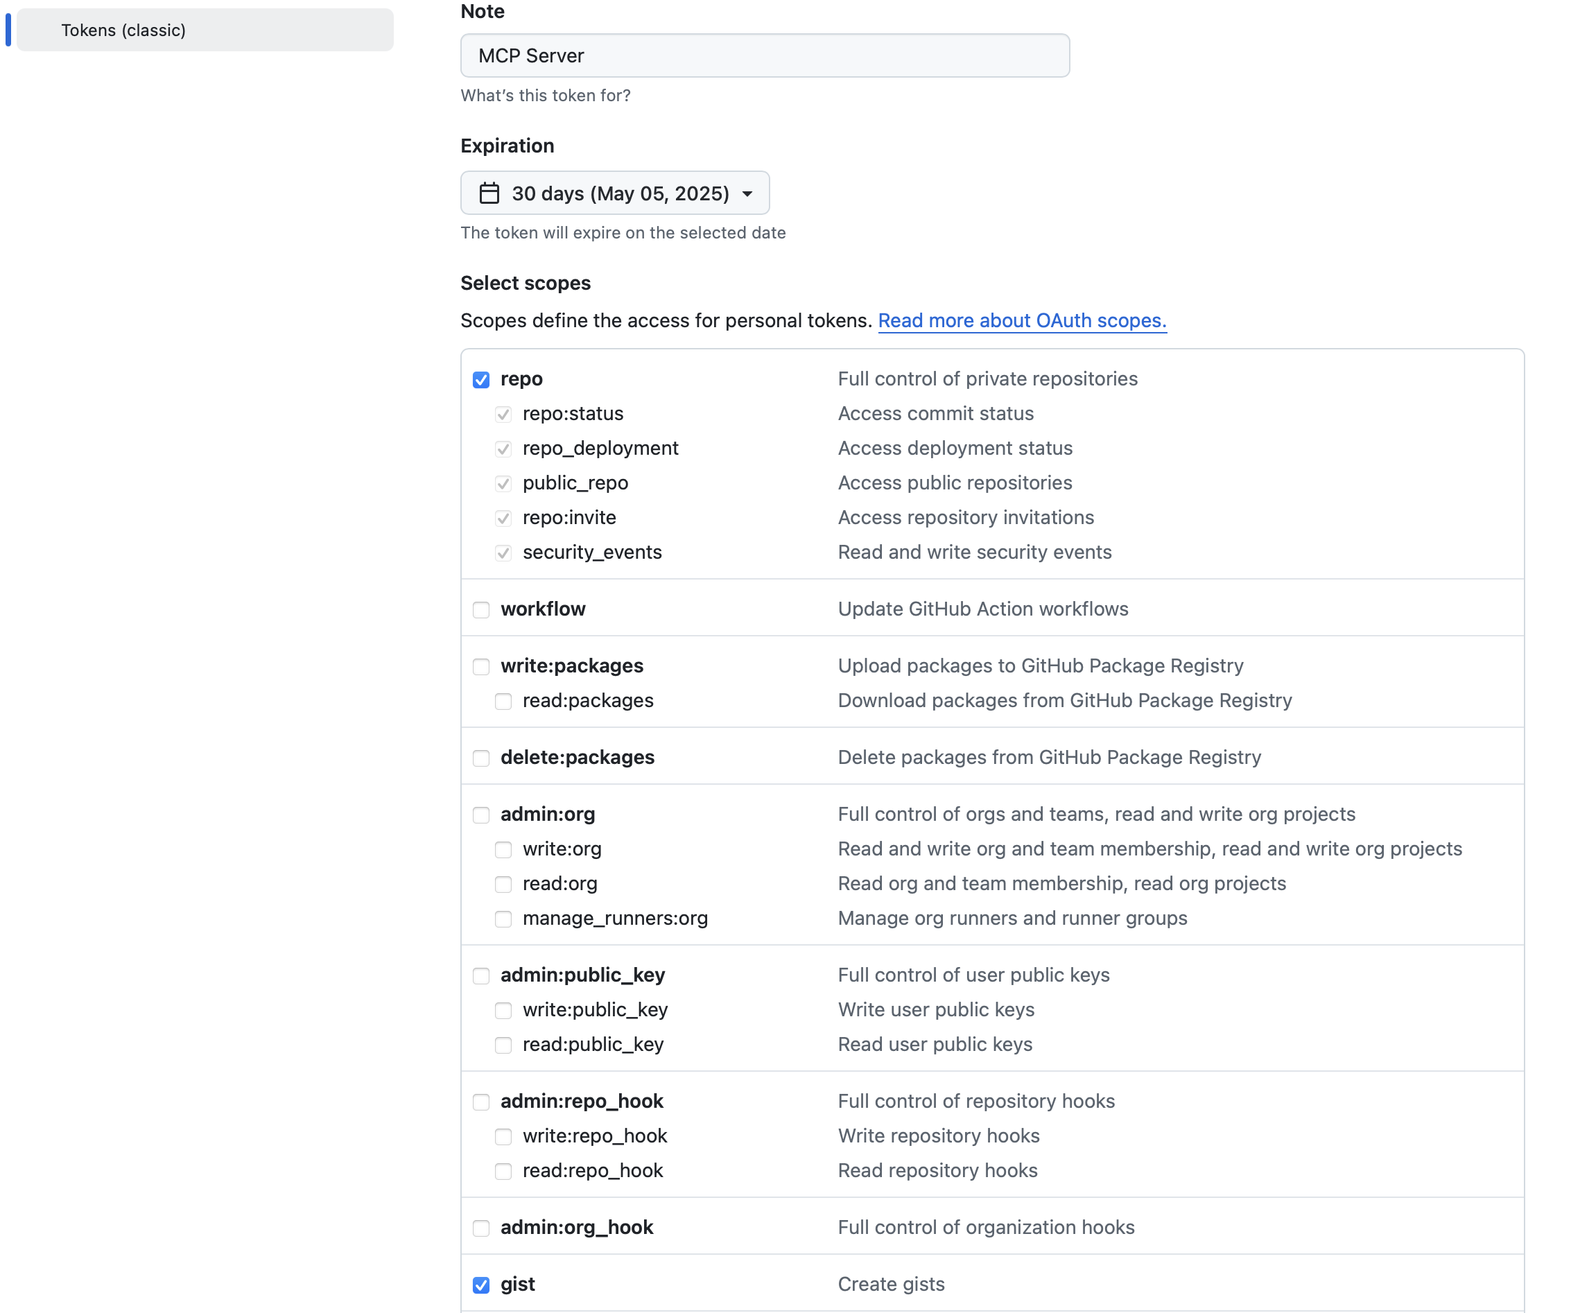Screen dimensions: 1571x1313
Task: Click the calendar icon in Expiration selector
Action: tap(489, 193)
